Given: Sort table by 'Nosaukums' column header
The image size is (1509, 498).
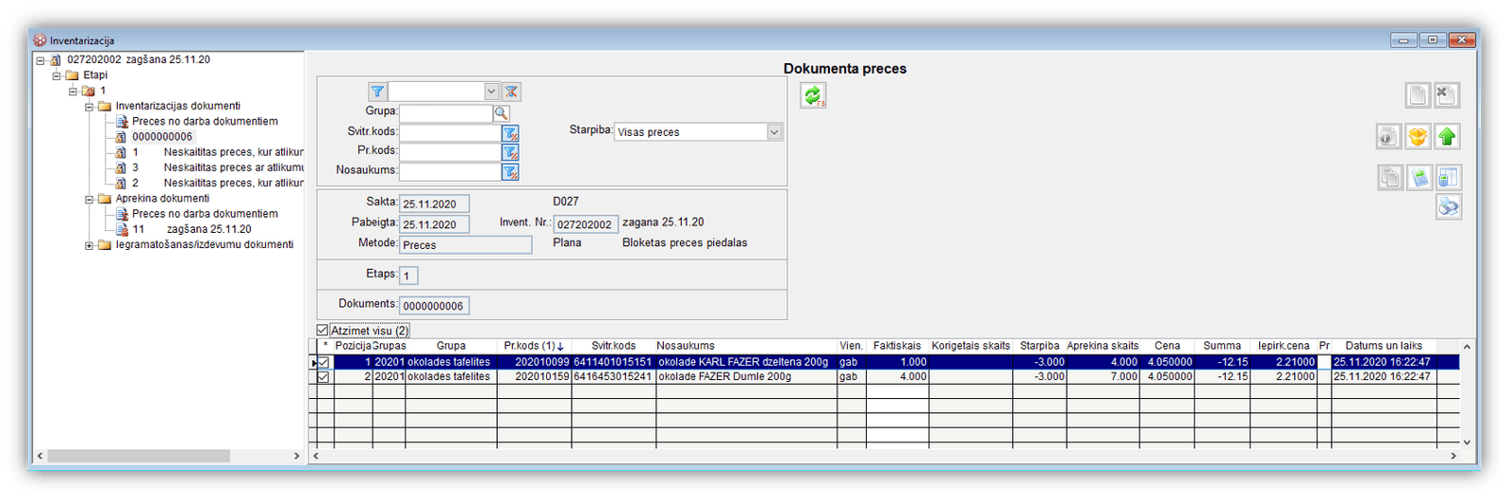Looking at the screenshot, I should point(686,346).
